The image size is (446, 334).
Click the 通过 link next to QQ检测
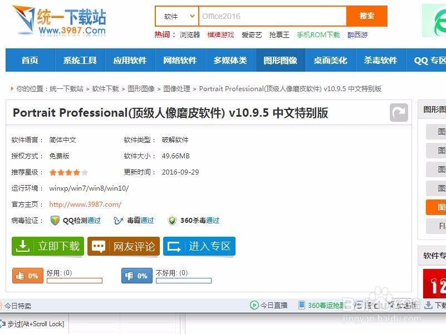pyautogui.click(x=94, y=221)
